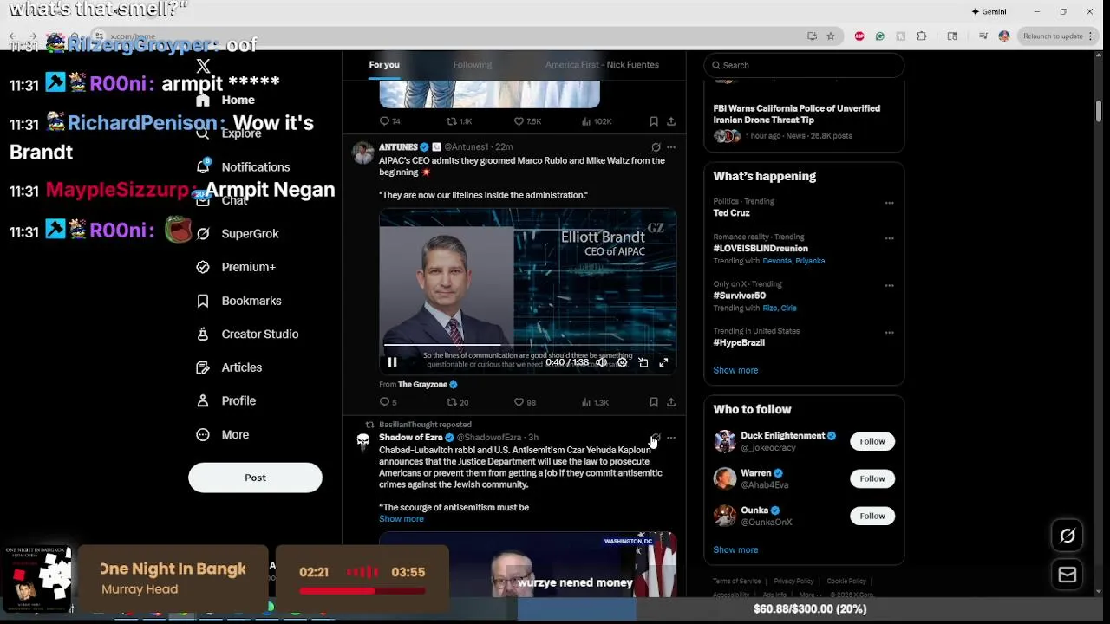Open the Ted Cruz trending topic
1110x624 pixels.
point(731,213)
